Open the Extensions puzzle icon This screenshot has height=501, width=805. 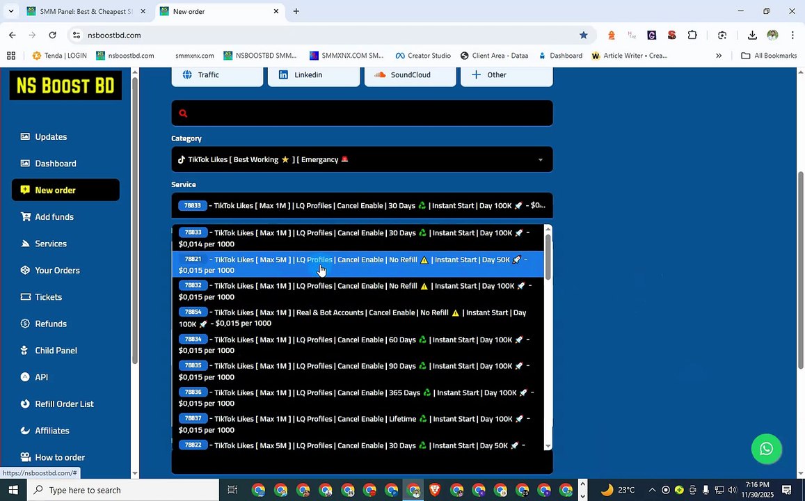coord(692,35)
